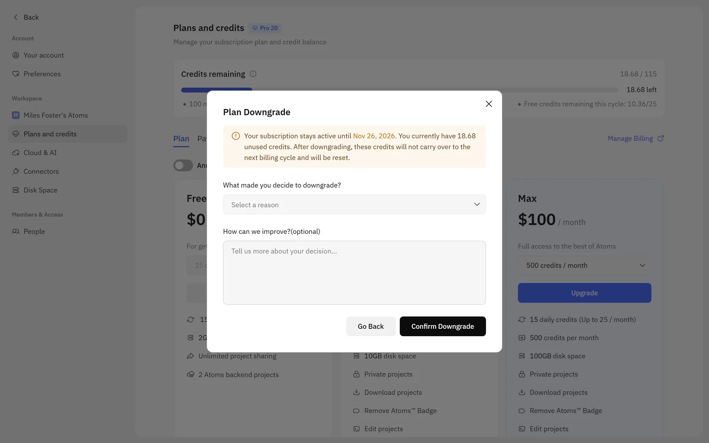Image resolution: width=709 pixels, height=443 pixels.
Task: Switch to the Plan tab
Action: tap(181, 139)
